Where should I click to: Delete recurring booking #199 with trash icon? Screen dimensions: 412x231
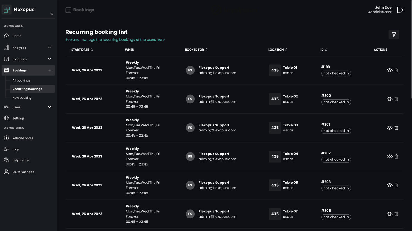tap(396, 70)
